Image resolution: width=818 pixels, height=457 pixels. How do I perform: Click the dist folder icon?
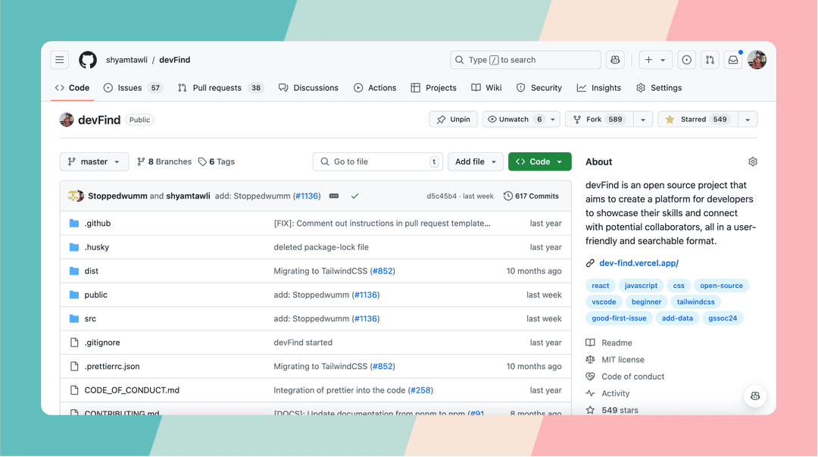pyautogui.click(x=74, y=271)
